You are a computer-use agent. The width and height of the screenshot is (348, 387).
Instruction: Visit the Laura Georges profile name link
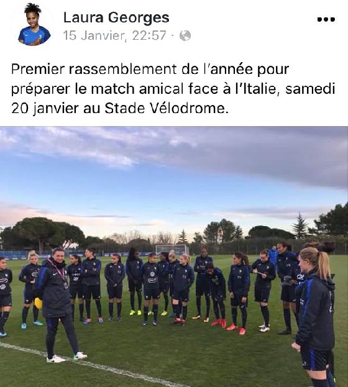[116, 18]
